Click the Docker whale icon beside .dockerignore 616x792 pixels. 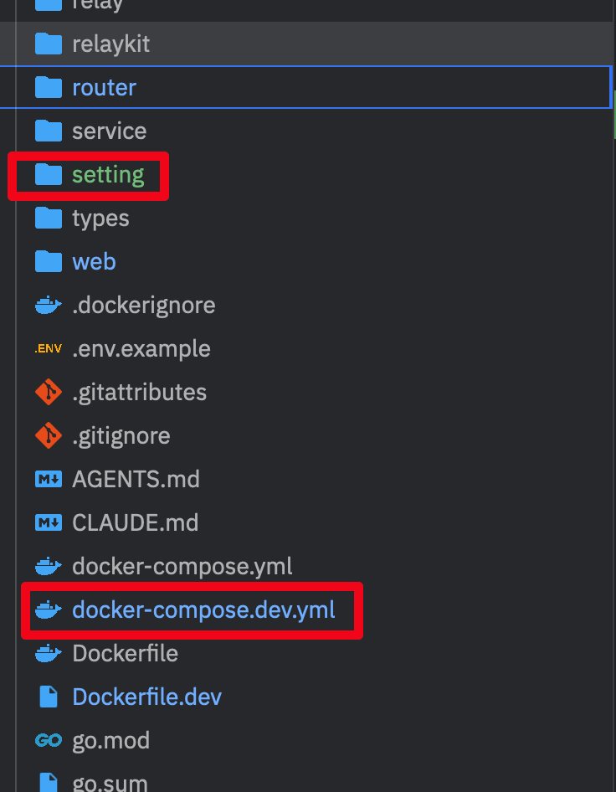point(49,305)
